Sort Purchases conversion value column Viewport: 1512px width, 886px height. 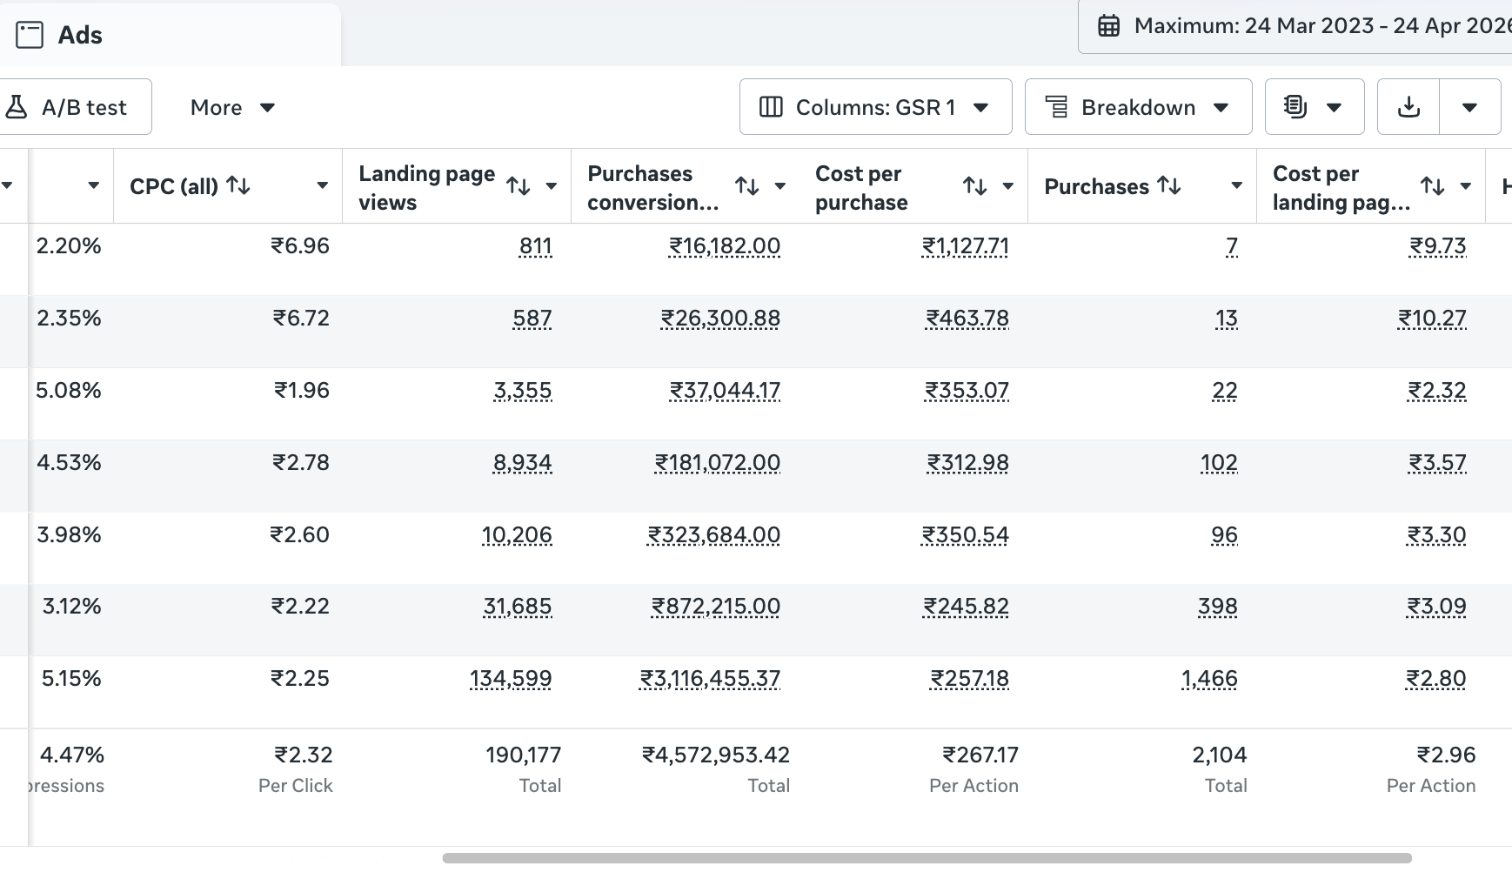(747, 185)
